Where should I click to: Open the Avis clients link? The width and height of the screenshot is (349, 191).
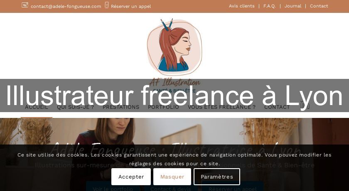(242, 6)
